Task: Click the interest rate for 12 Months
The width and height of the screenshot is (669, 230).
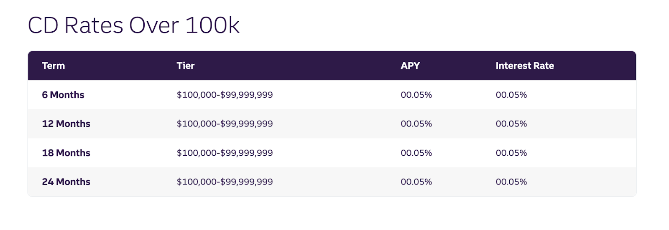Action: coord(511,124)
